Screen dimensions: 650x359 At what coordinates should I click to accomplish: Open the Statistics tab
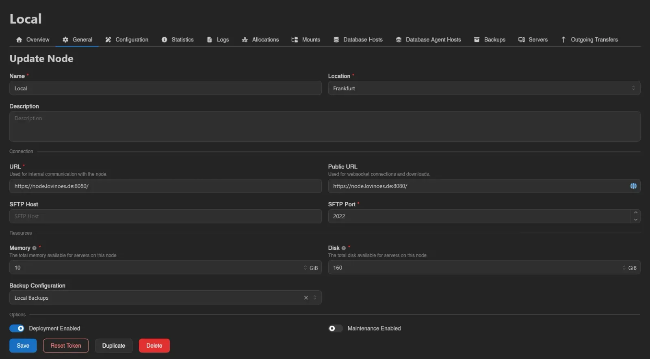tap(178, 40)
